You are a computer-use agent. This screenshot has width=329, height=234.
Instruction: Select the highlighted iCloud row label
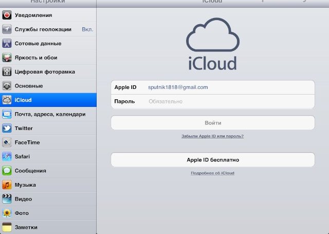(23, 100)
